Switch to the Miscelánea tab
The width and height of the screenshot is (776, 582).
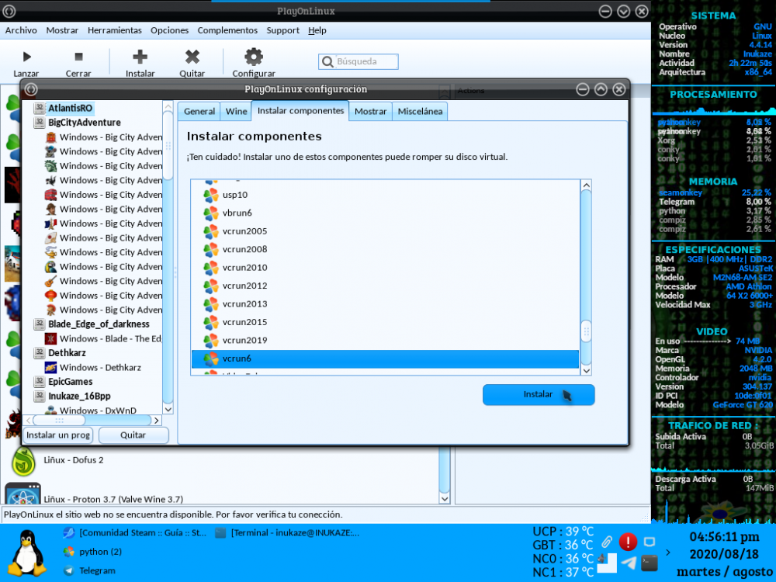[x=420, y=111]
